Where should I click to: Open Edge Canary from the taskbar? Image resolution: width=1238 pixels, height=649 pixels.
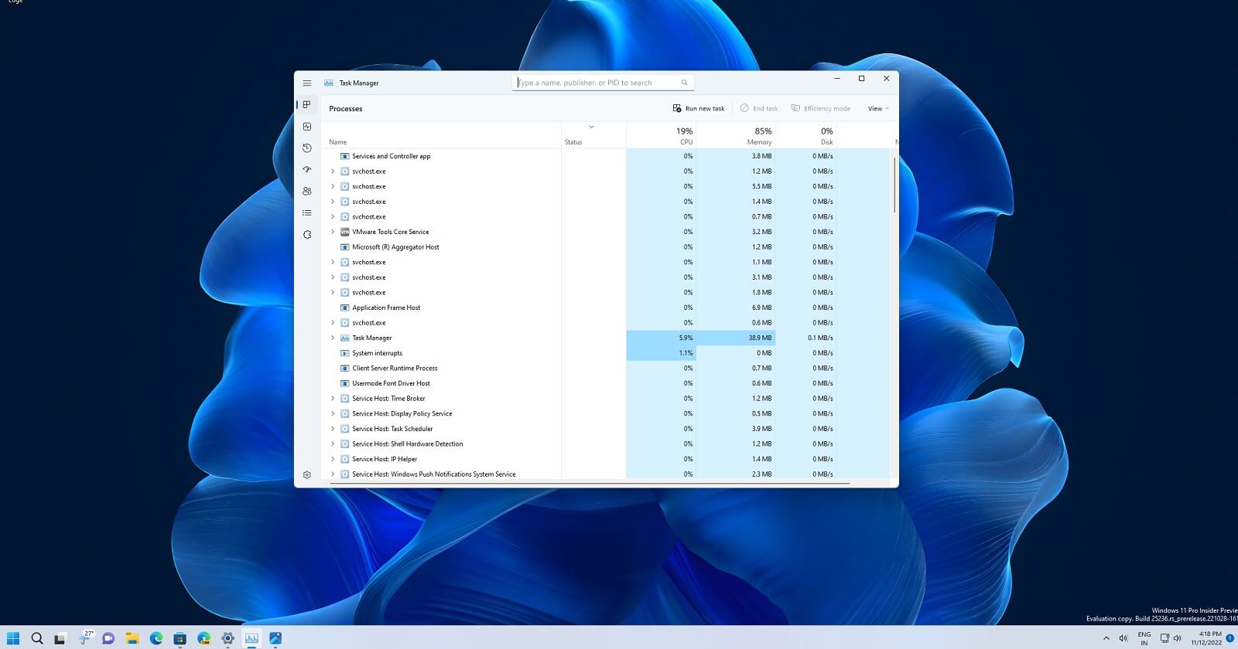(x=204, y=638)
